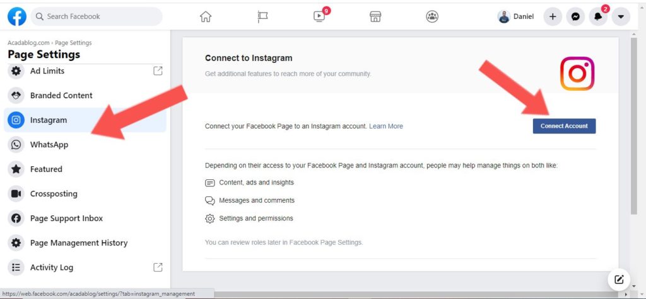Click 'You can review roles later' text

284,242
